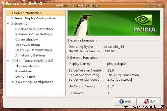Select GPU 0 - (Quadro NVS 140M)
Image resolution: width=167 pixels, height=111 pixels.
click(x=32, y=61)
